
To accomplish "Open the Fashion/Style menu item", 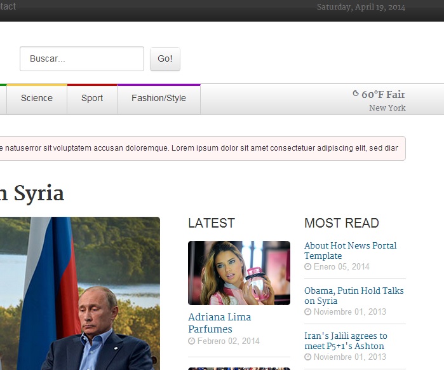I will (x=159, y=98).
